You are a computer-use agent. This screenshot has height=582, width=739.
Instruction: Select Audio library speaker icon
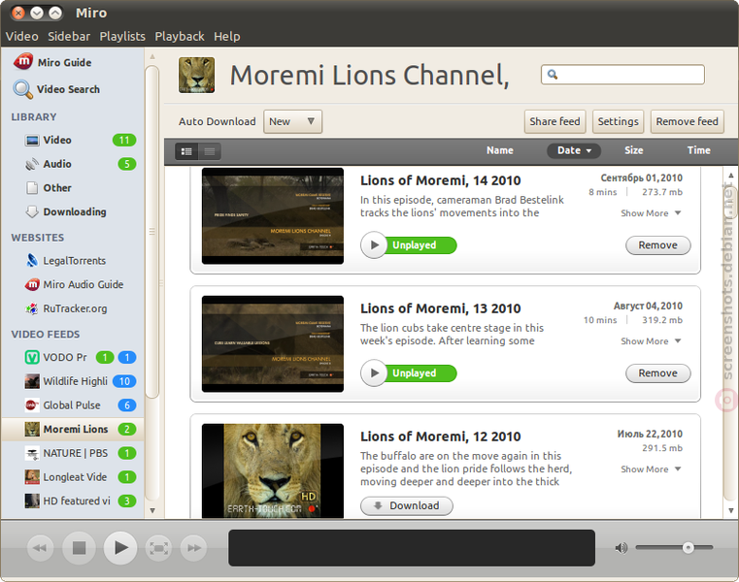32,164
